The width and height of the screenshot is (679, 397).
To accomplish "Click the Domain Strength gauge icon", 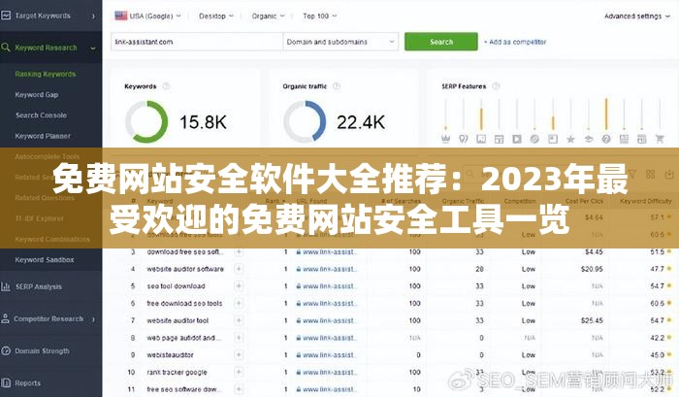I will coord(6,350).
